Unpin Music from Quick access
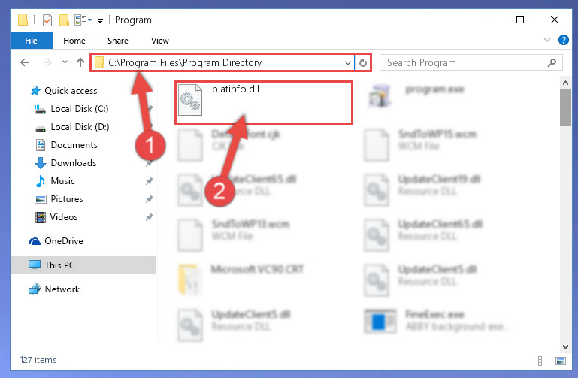This screenshot has height=378, width=578. 150,181
